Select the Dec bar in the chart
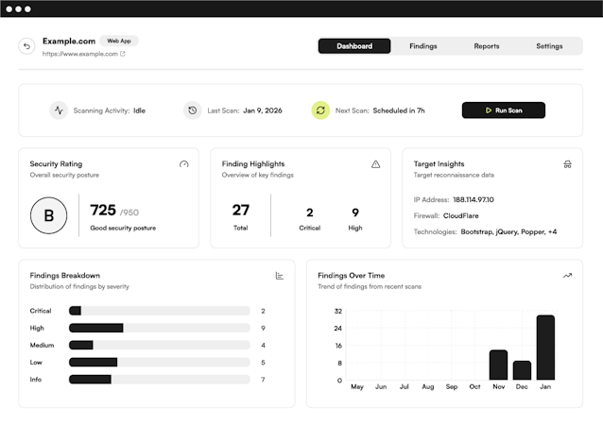Image resolution: width=603 pixels, height=425 pixels. point(522,370)
